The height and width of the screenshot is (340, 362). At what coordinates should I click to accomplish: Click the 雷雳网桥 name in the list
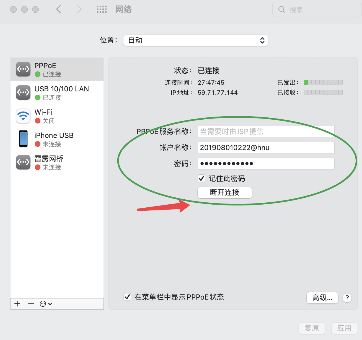pos(49,159)
